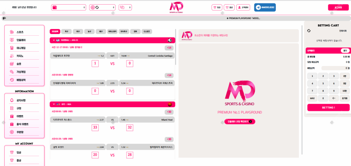Open the 슬롯 sidebar icon
The height and width of the screenshot is (166, 351).
tap(12, 64)
